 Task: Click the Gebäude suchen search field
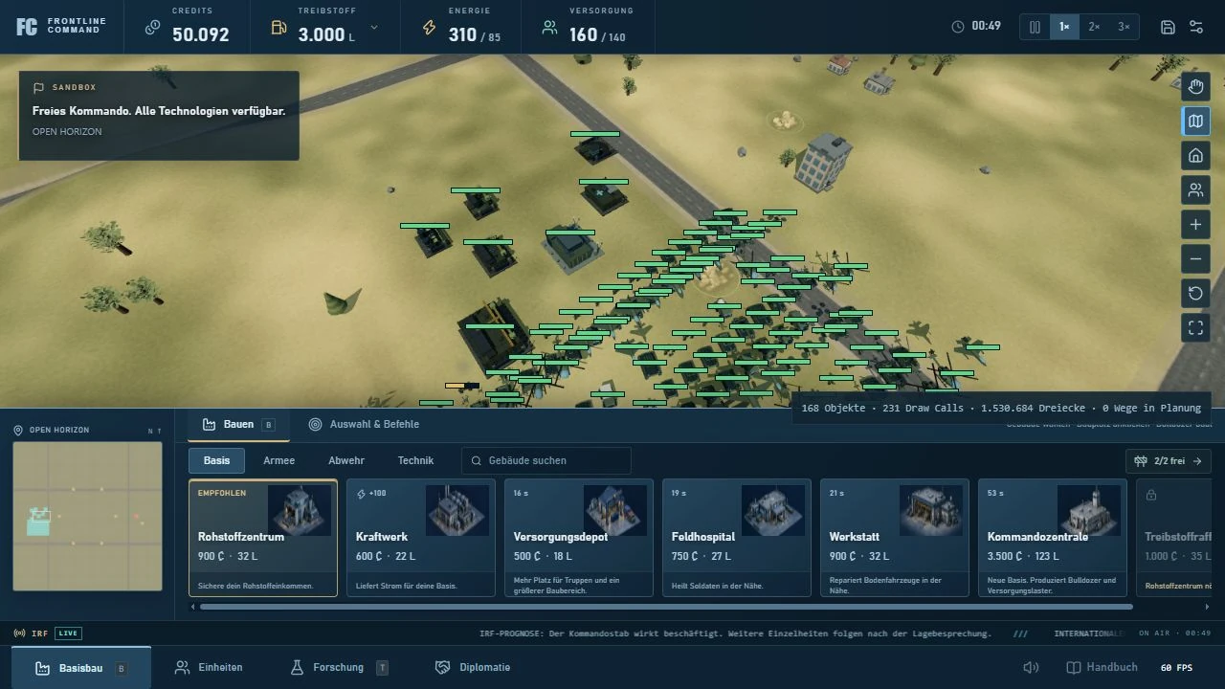click(x=546, y=460)
